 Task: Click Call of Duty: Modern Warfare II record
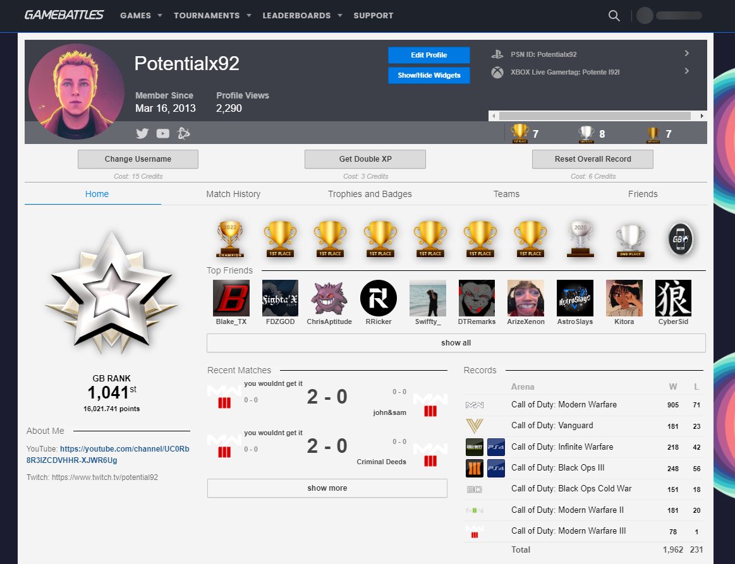tap(583, 510)
